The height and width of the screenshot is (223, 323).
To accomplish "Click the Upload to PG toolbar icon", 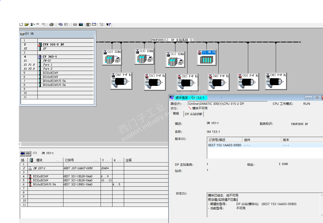I will 81,24.
